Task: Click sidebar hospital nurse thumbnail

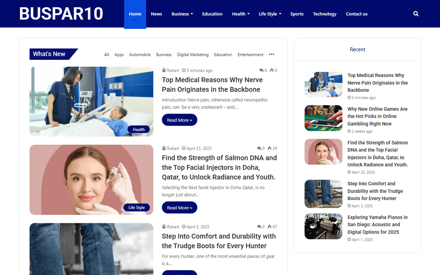Action: pos(323,84)
